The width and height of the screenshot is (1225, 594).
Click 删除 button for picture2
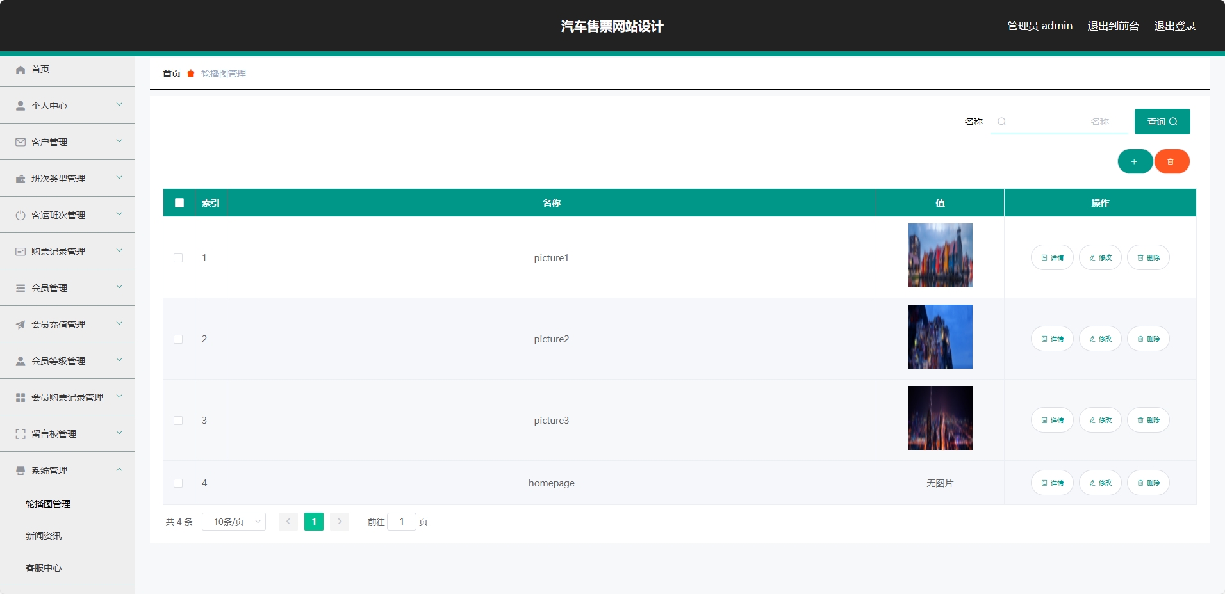[1148, 339]
